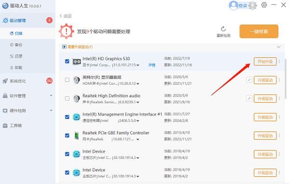Image resolution: width=289 pixels, height=184 pixels.
Task: Uncheck Realtek PCIe GBE Family Controller checkbox
Action: pyautogui.click(x=67, y=135)
